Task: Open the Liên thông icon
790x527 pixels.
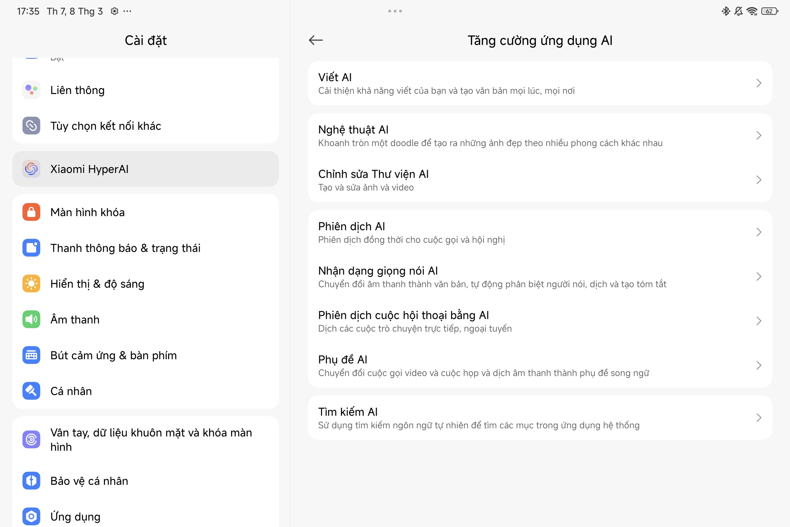Action: [31, 90]
